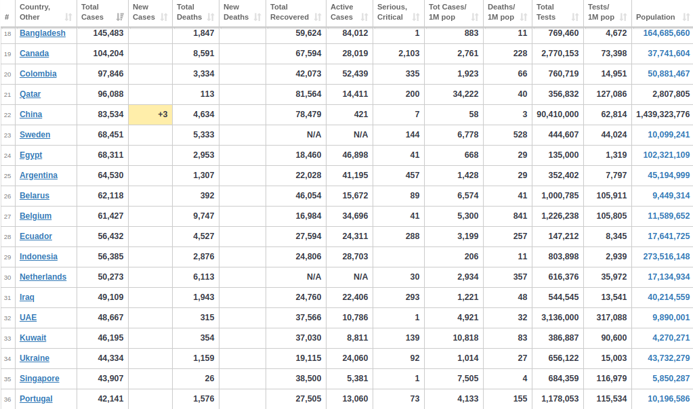Viewport: 693px width, 409px height.
Task: Open Sweden population link 10,099,241
Action: 669,135
